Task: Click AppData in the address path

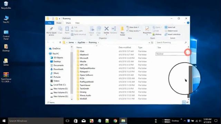Action: click(x=81, y=42)
